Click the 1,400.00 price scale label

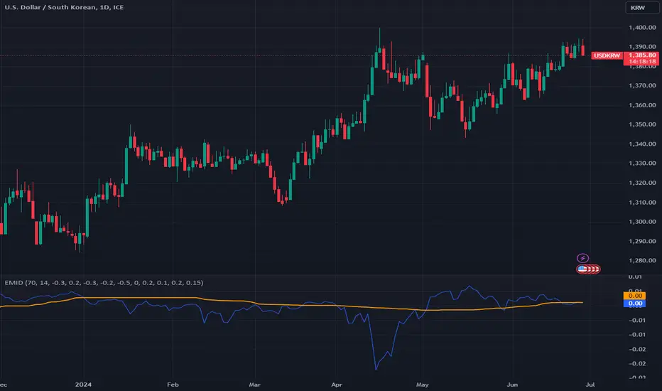(642, 28)
